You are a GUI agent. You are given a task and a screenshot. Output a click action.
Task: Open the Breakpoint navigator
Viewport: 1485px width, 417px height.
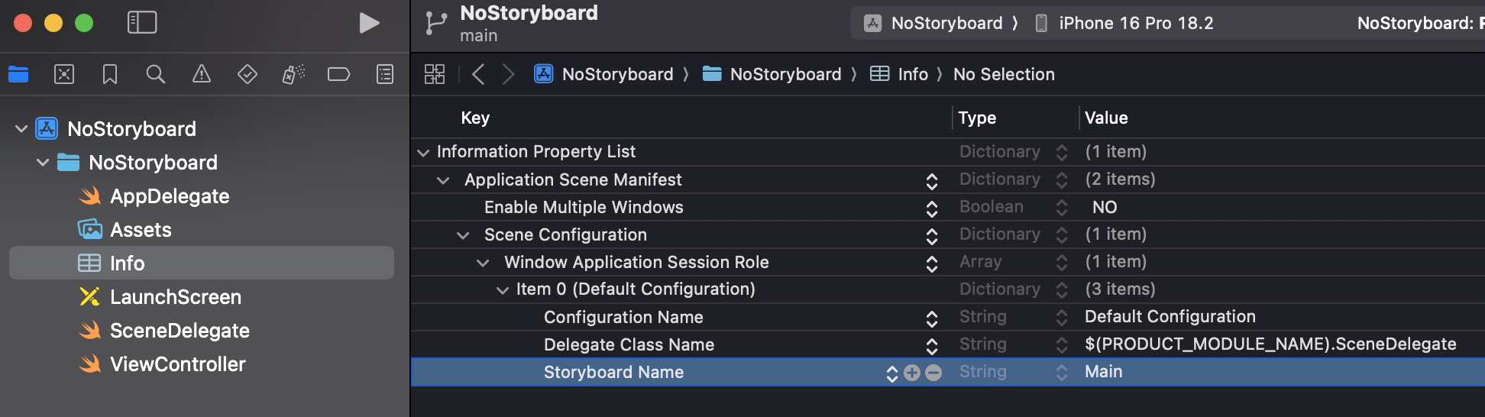pos(338,74)
